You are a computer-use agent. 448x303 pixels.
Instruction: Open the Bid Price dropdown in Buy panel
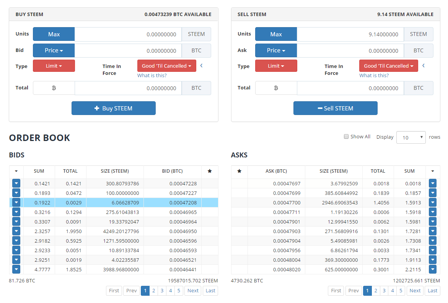coord(54,50)
